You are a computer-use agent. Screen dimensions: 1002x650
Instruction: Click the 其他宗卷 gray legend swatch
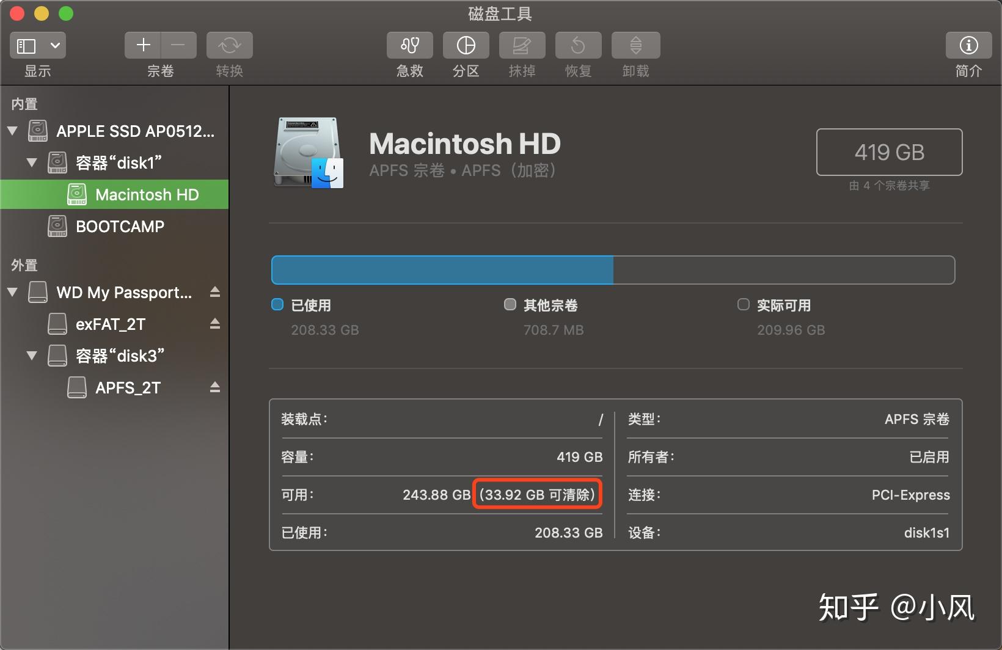click(x=510, y=304)
